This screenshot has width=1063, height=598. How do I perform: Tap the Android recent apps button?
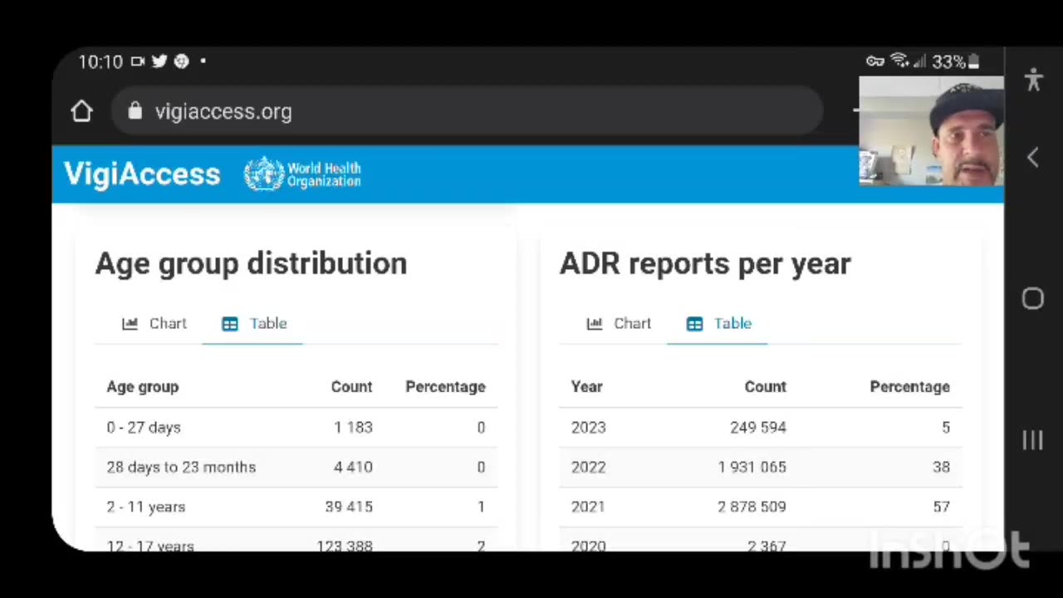click(1032, 440)
